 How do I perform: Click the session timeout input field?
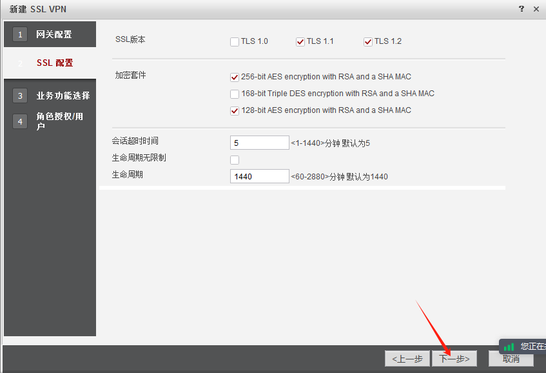(259, 142)
